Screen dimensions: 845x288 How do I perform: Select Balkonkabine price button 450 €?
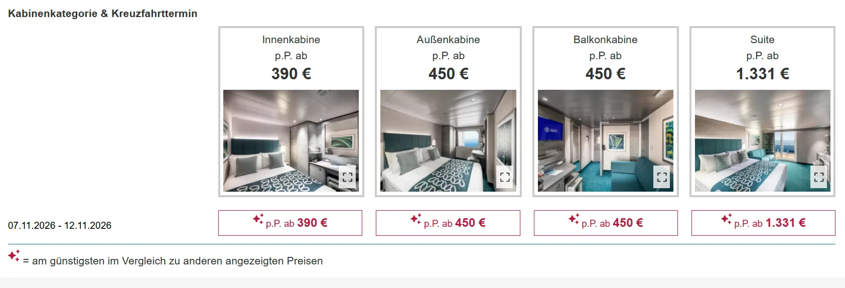606,223
